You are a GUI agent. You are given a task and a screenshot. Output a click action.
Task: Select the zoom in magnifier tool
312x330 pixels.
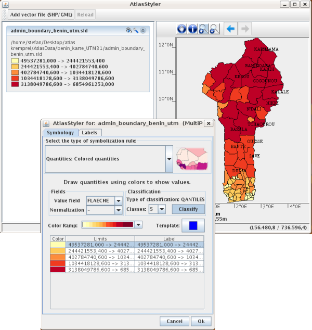203,29
